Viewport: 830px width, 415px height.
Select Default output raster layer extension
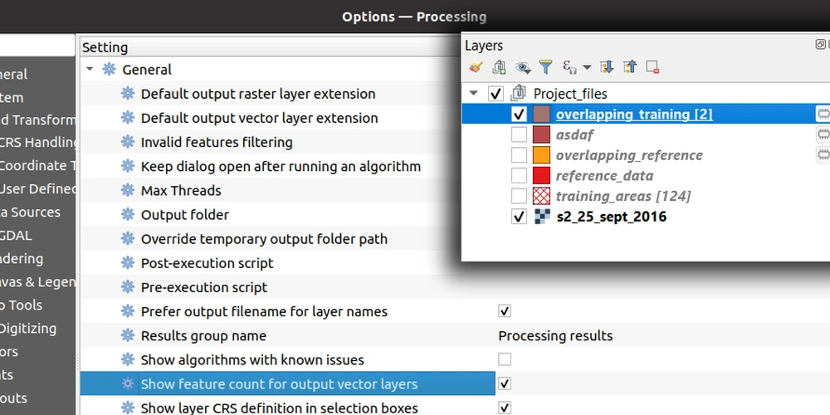258,94
